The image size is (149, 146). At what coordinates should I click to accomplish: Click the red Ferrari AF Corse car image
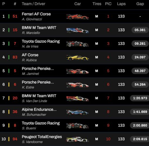point(78,17)
